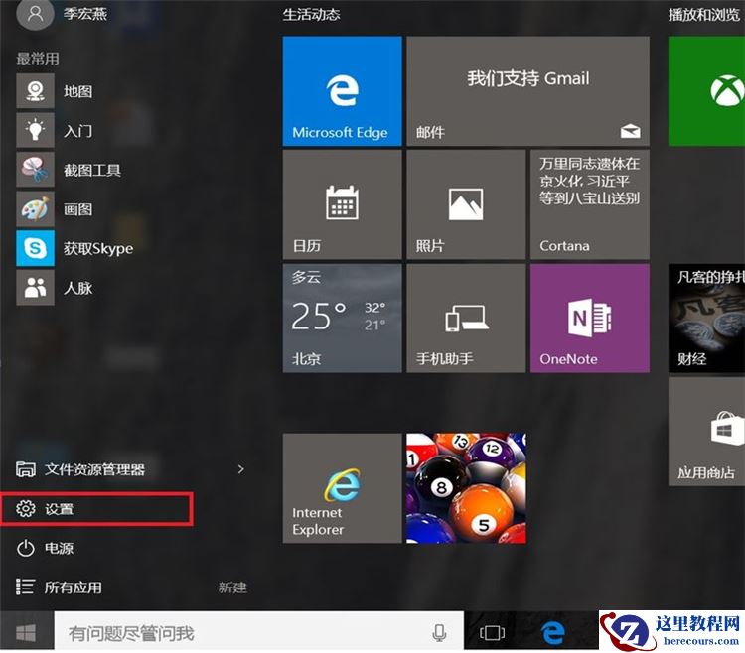The width and height of the screenshot is (745, 653).
Task: Open 地图 maps app
Action: [78, 91]
